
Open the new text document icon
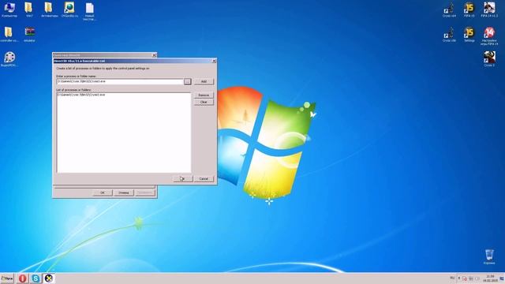(89, 11)
